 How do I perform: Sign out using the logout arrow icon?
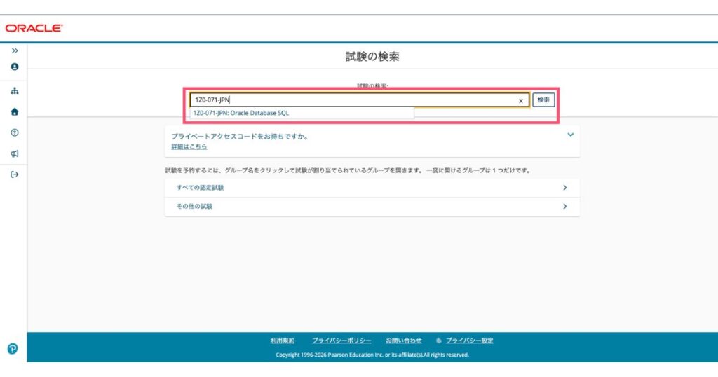click(15, 174)
